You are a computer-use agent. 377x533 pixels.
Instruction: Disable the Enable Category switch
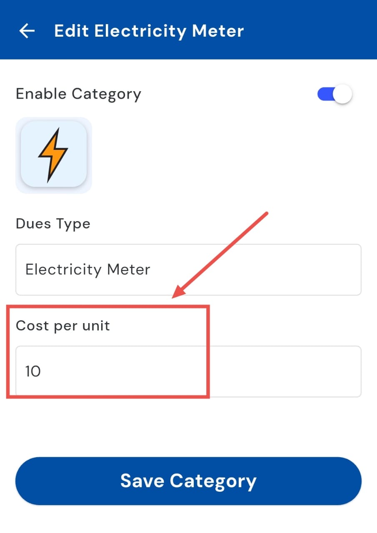coord(335,95)
